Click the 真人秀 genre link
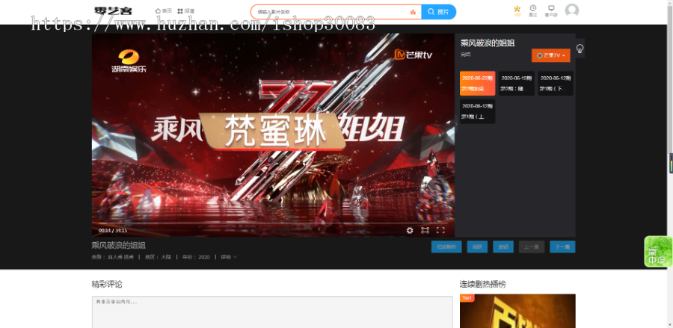Viewport: 673px width, 328px height. point(114,257)
